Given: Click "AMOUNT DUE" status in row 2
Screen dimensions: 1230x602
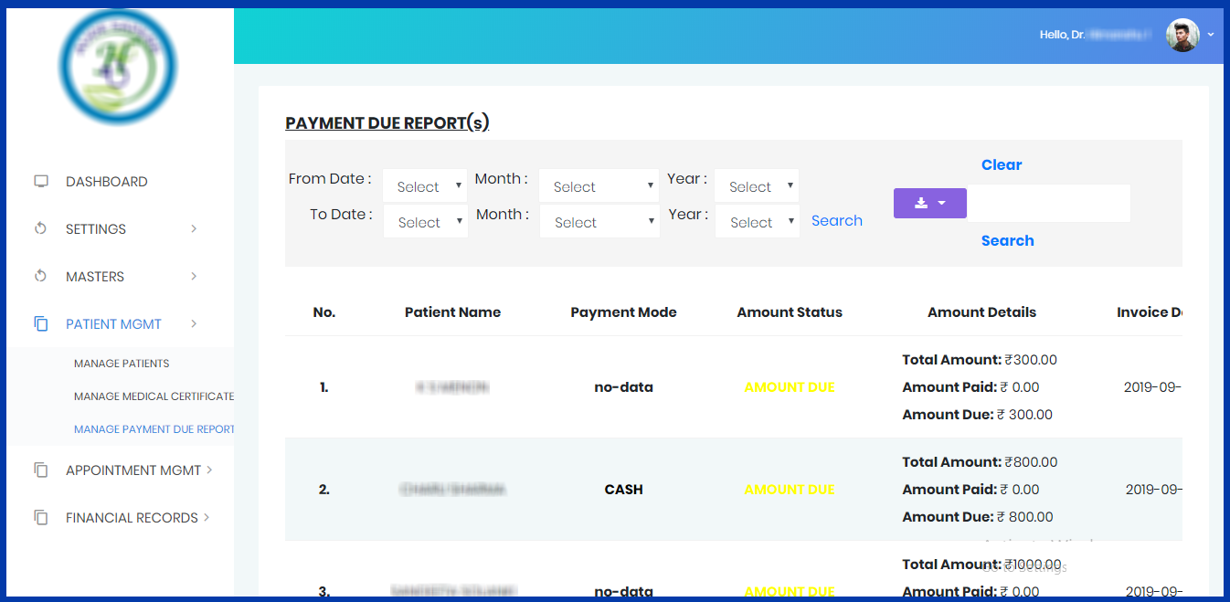Looking at the screenshot, I should (x=790, y=490).
